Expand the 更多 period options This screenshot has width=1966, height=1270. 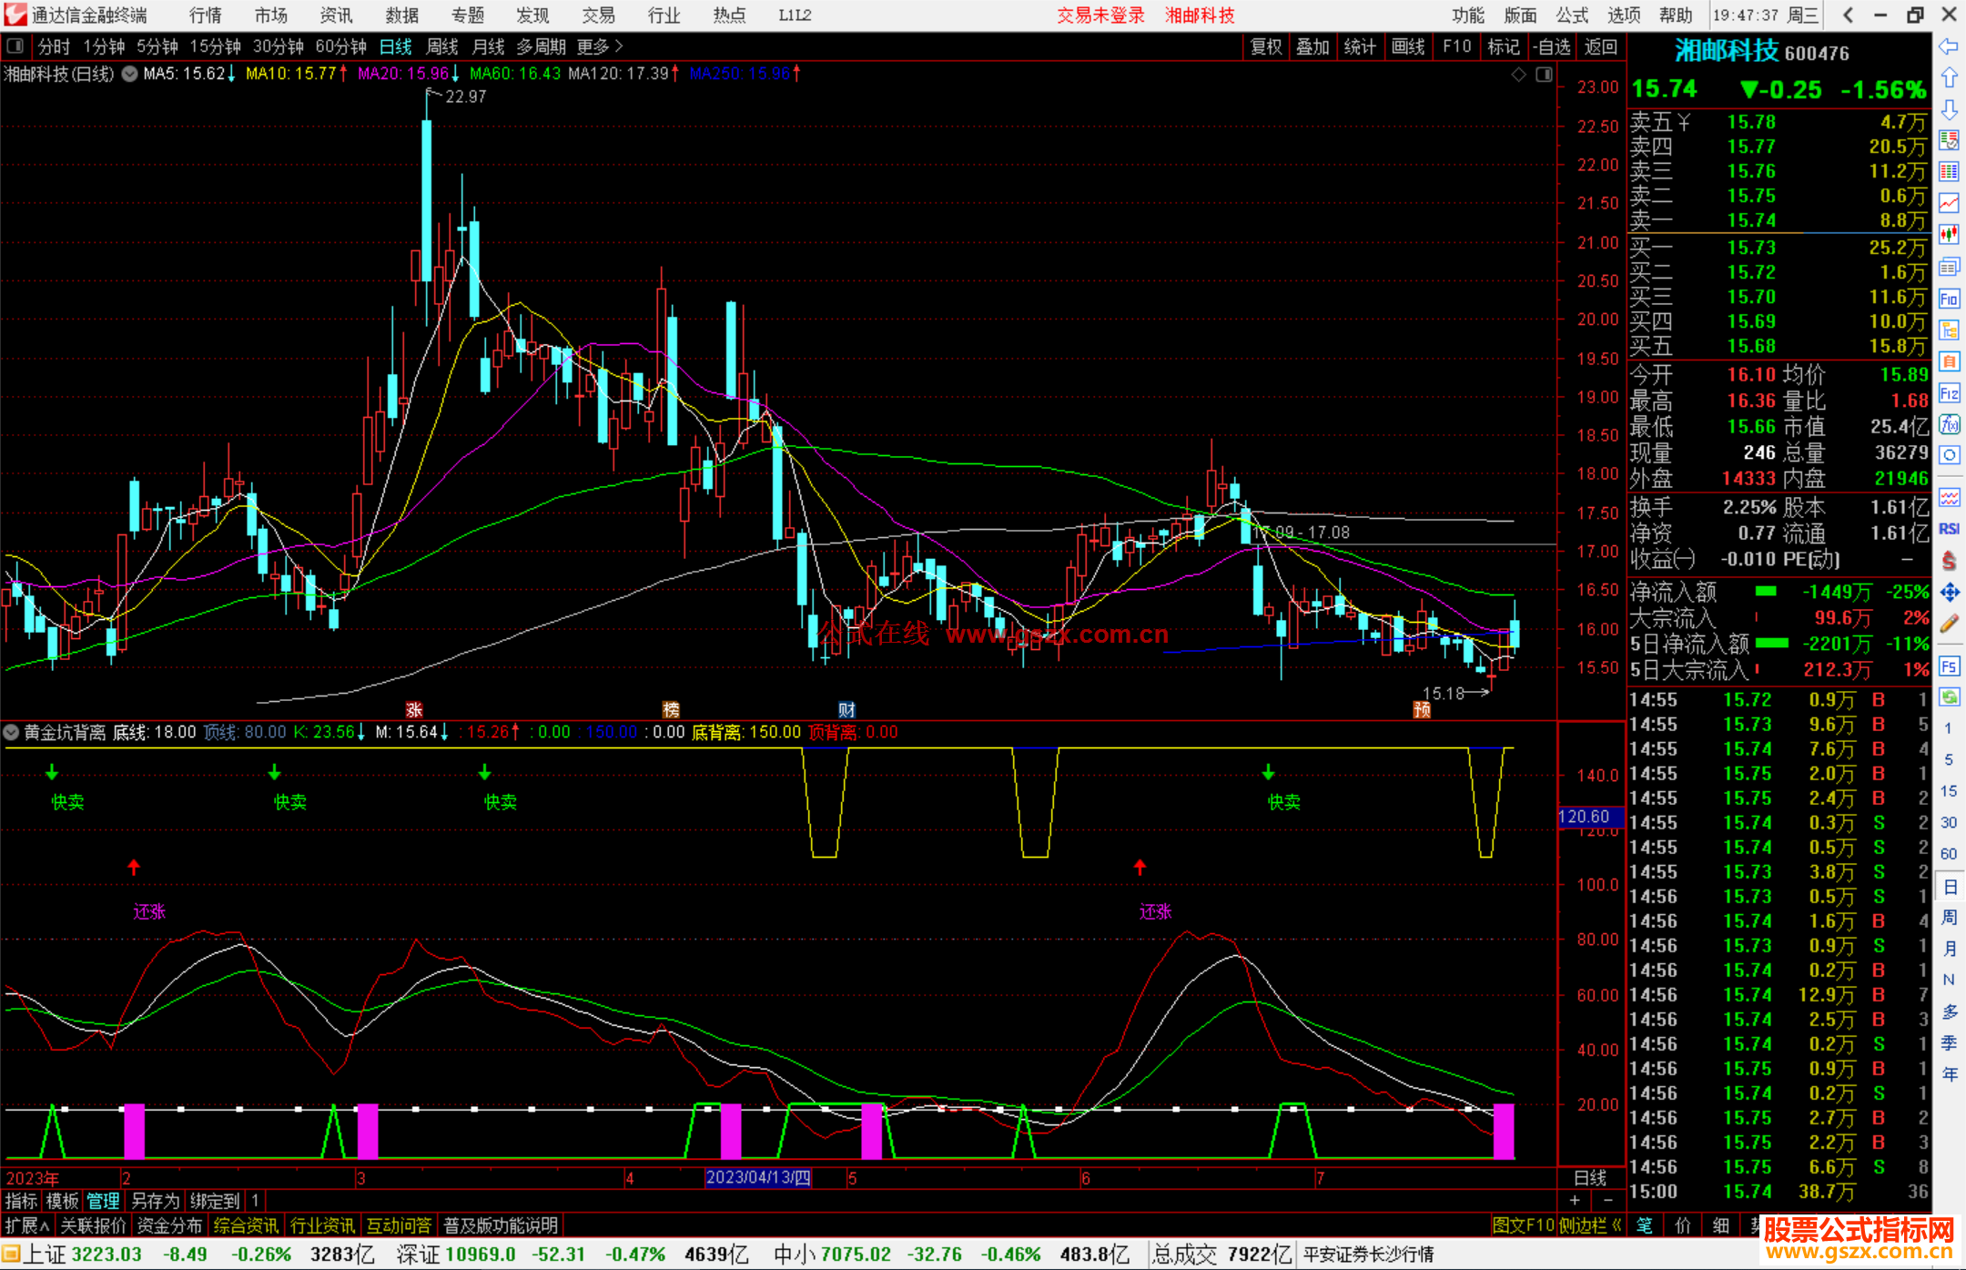click(x=600, y=46)
